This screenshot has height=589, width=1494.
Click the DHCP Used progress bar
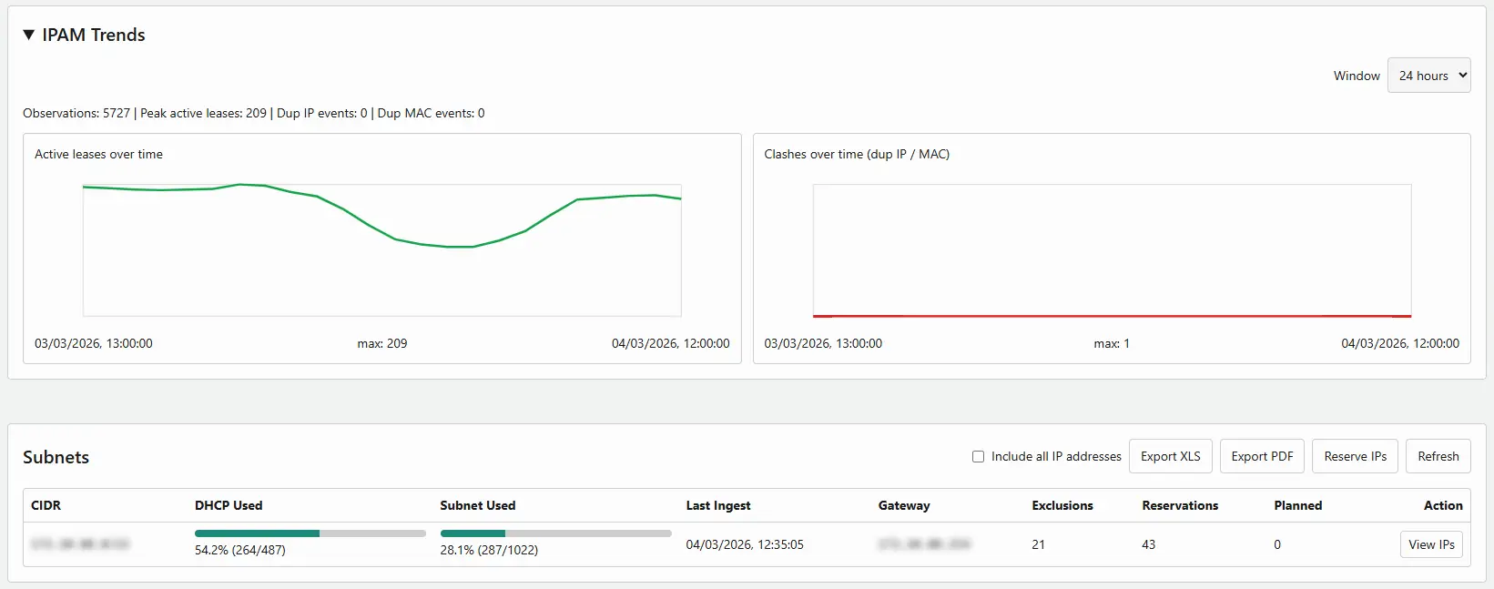pyautogui.click(x=310, y=534)
